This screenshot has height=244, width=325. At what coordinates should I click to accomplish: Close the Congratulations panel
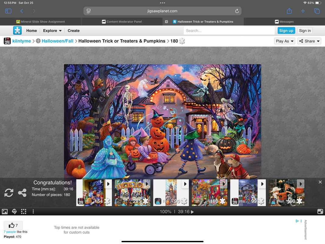[x=320, y=182]
